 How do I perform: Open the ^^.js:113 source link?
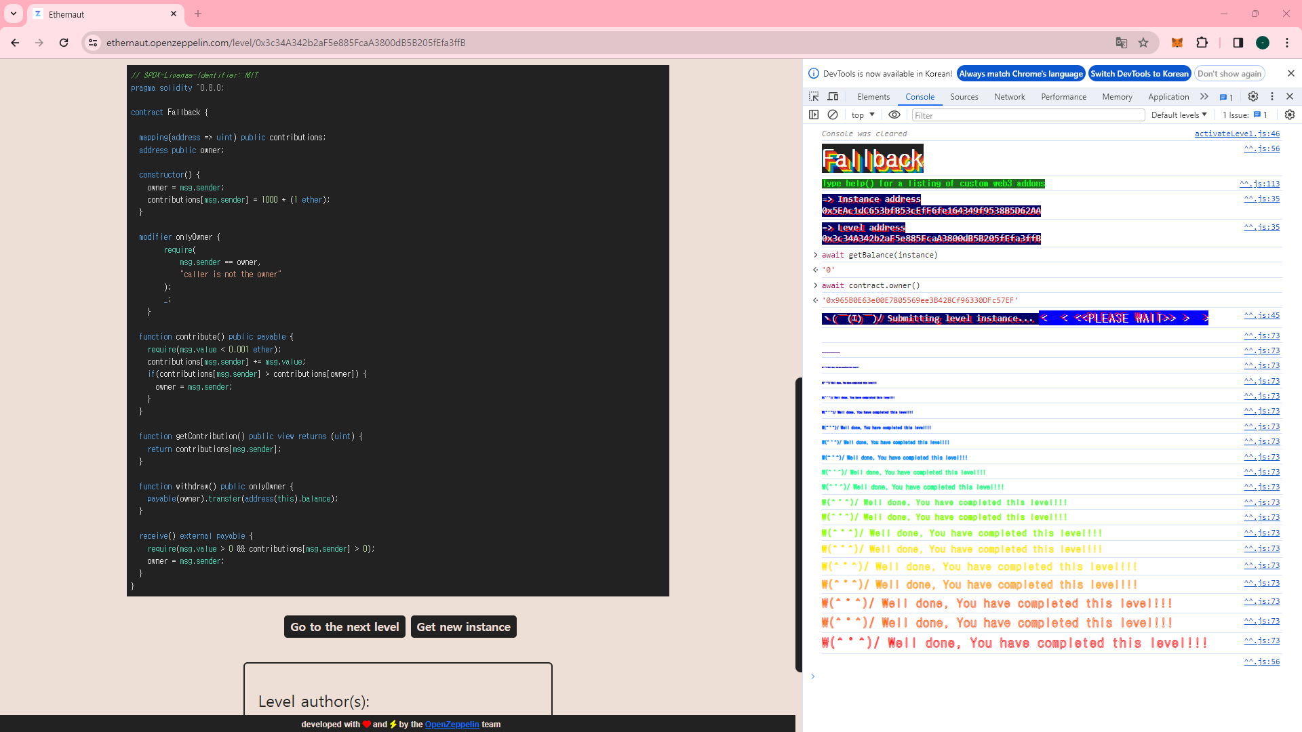click(1260, 184)
